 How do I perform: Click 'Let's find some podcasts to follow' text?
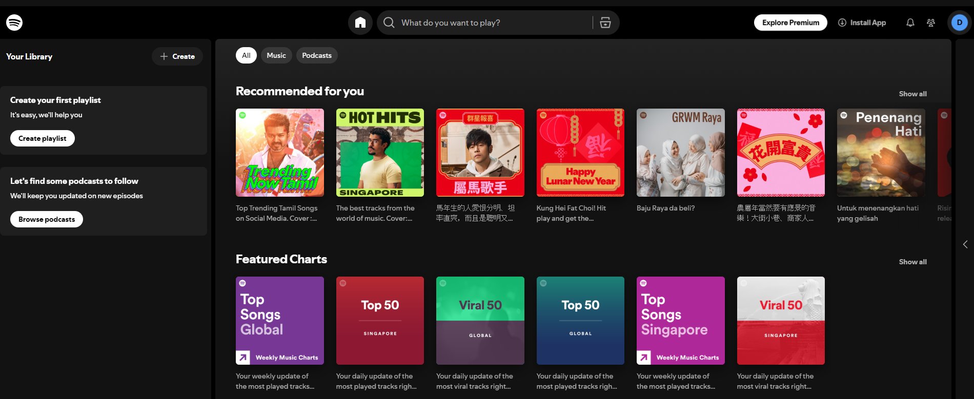point(74,181)
